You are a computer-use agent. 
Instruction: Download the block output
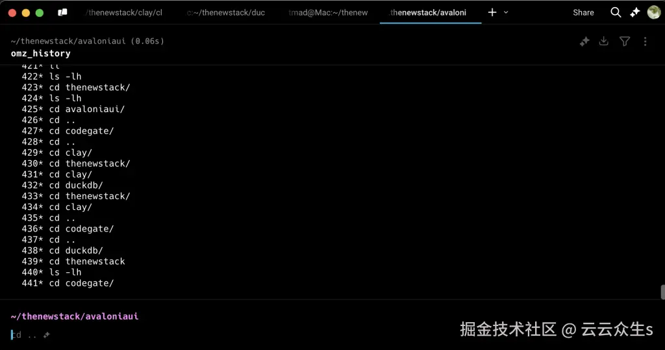[x=603, y=41]
